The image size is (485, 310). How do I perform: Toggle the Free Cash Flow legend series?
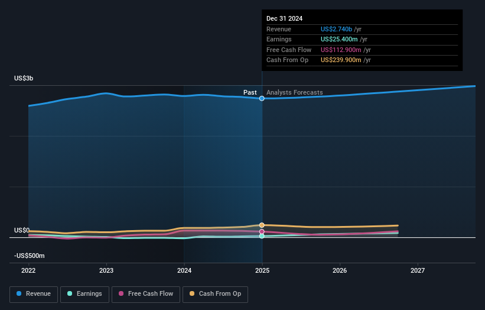tap(146, 294)
